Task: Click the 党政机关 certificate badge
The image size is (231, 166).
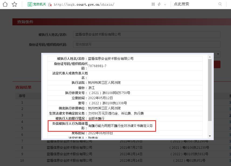Action: 37,4
